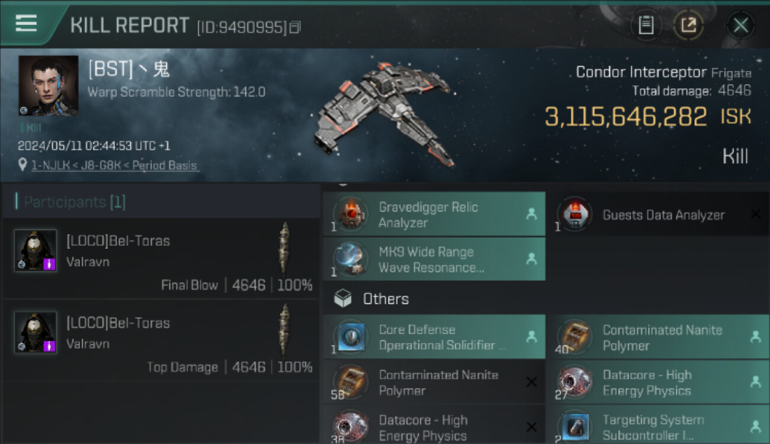Follow the 1-NJLK location link
The image size is (770, 444).
click(115, 166)
